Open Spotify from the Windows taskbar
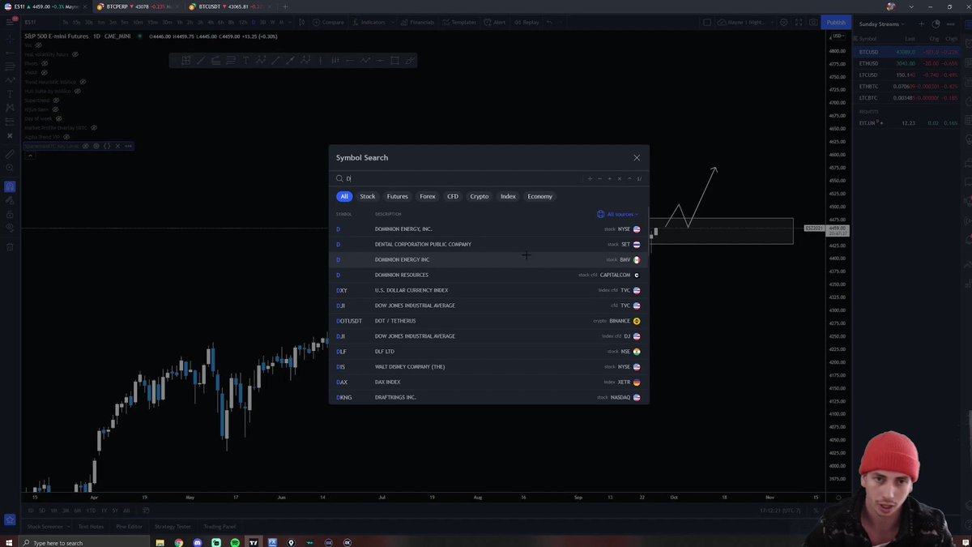The width and height of the screenshot is (972, 547). click(x=235, y=543)
